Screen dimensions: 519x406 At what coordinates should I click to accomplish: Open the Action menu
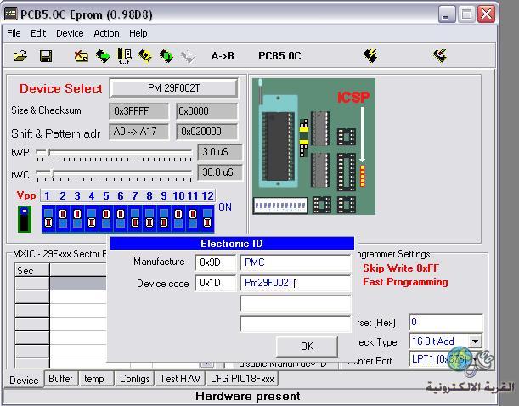[x=106, y=33]
